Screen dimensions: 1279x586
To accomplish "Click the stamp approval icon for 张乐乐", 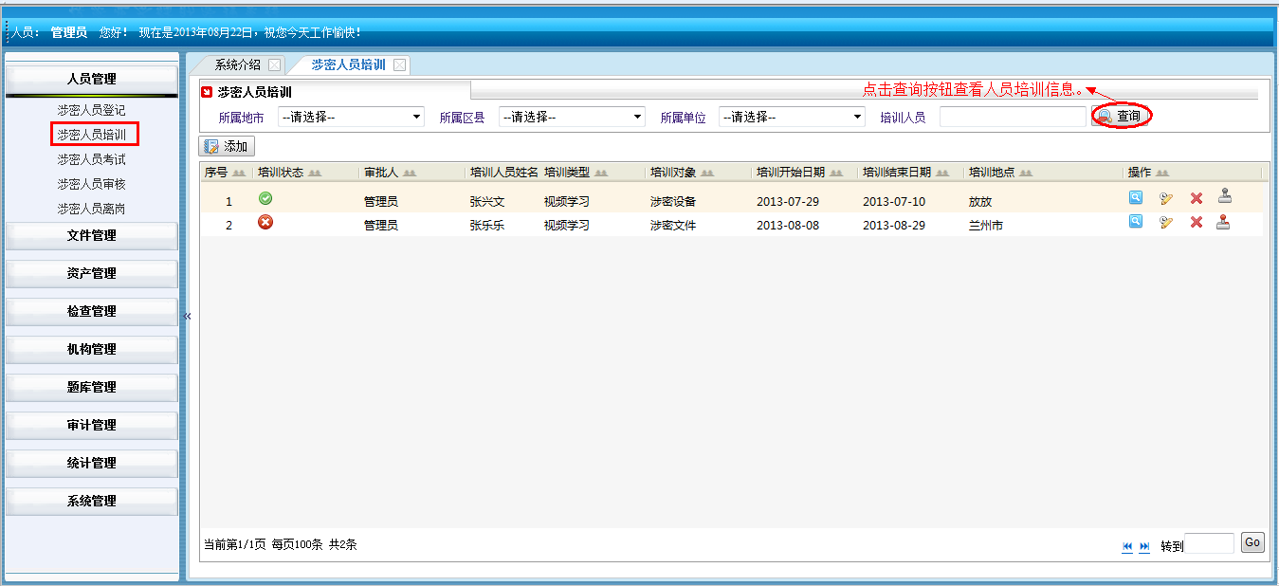I will coord(1224,221).
